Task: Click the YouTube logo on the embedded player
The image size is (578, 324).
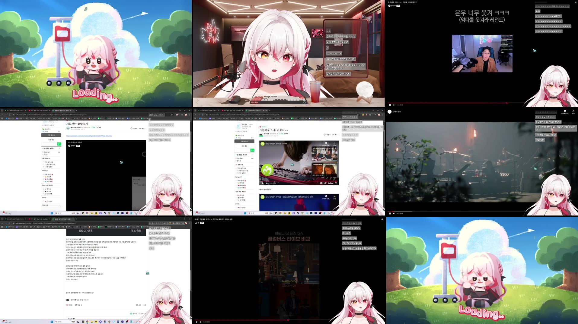Action: [x=331, y=183]
